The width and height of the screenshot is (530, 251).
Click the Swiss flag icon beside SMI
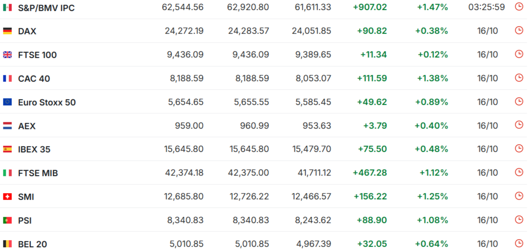8,196
